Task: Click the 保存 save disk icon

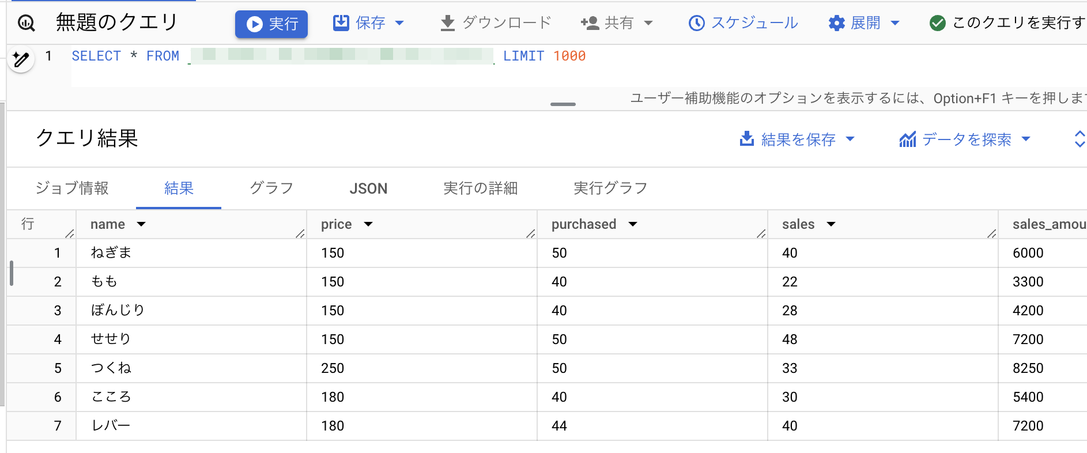Action: click(x=341, y=22)
